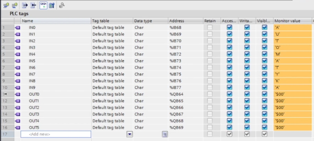The height and width of the screenshot is (141, 314).
Task: Click the tag icon in the OUT5 row
Action: (17, 128)
